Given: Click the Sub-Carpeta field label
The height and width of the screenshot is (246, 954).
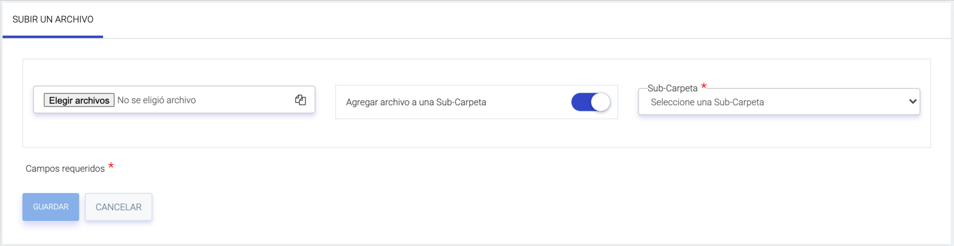Looking at the screenshot, I should [672, 88].
